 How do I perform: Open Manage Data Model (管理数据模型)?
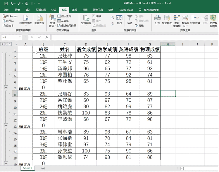click(x=213, y=21)
